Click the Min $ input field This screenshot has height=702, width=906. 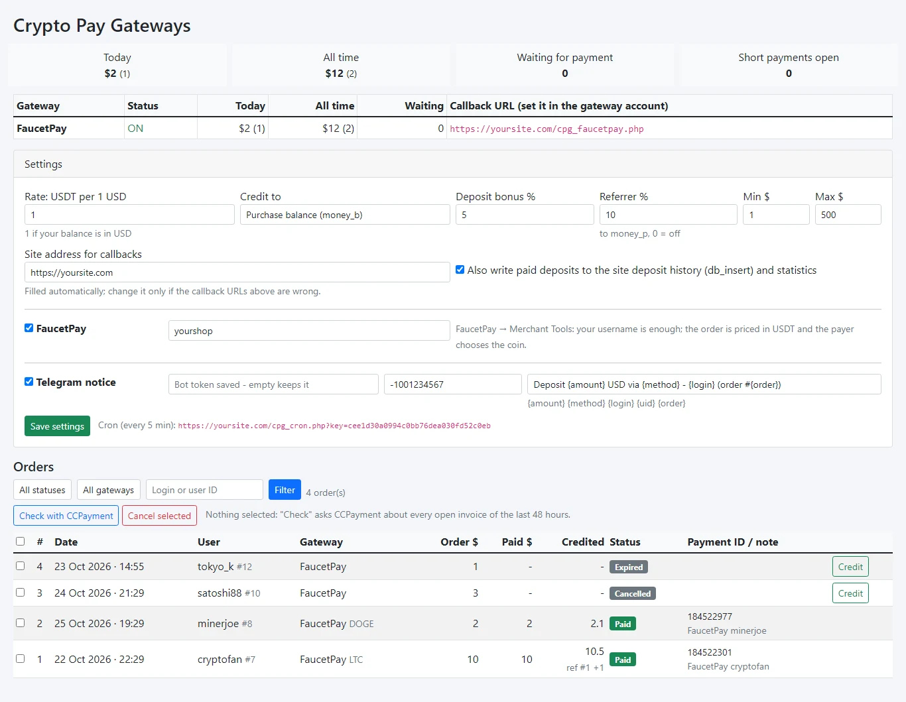(776, 215)
